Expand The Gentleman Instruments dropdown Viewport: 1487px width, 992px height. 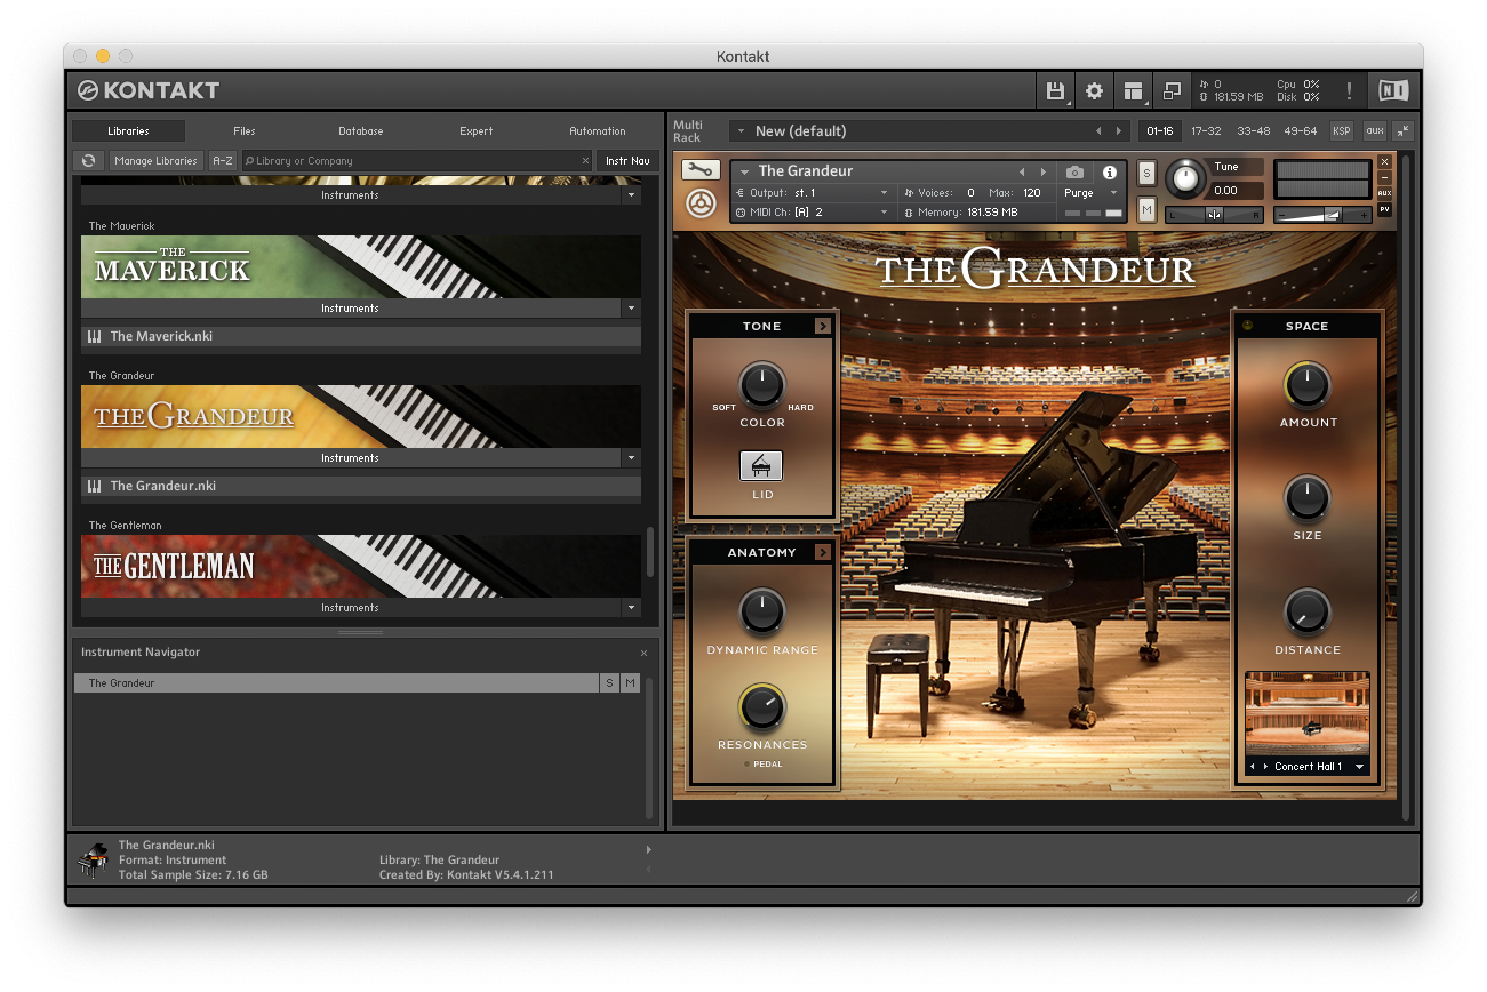(x=631, y=608)
